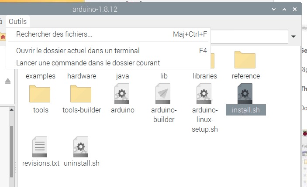
Task: Select the tools-builder folder icon
Action: [x=81, y=94]
